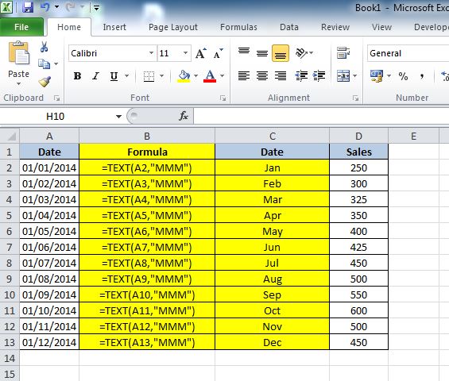
Task: Toggle Bold formatting
Action: tap(77, 76)
